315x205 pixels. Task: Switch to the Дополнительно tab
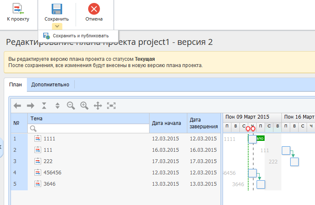(50, 84)
